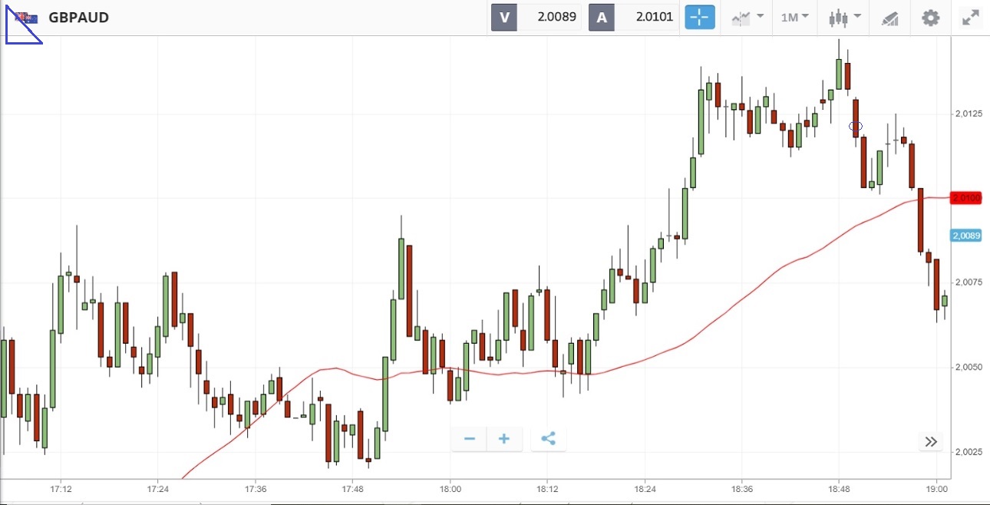Image resolution: width=990 pixels, height=505 pixels.
Task: Share the chart
Action: [548, 439]
